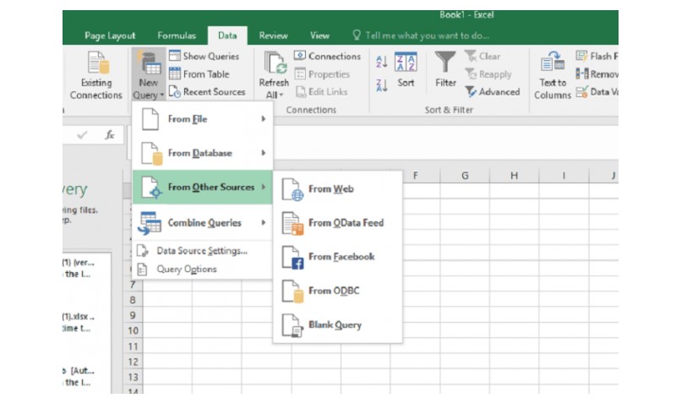This screenshot has height=398, width=676.
Task: Expand the New Query dropdown arrow
Action: pos(161,95)
